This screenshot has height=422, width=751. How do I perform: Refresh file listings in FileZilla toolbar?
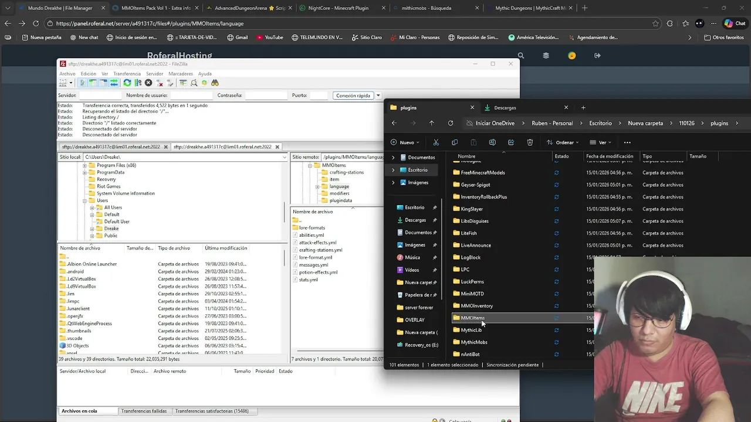(127, 83)
